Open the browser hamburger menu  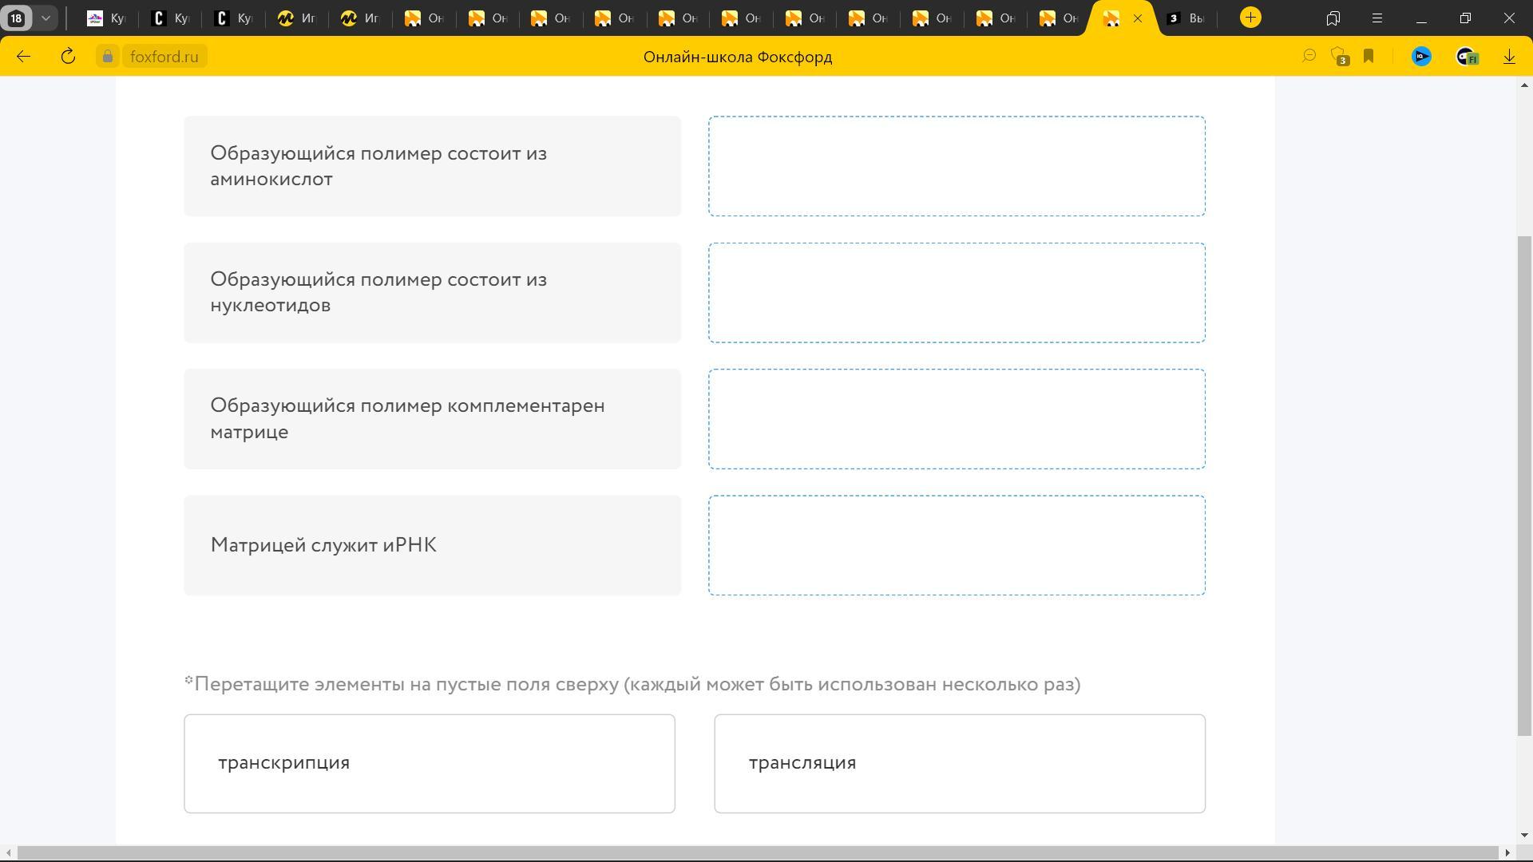[x=1377, y=18]
